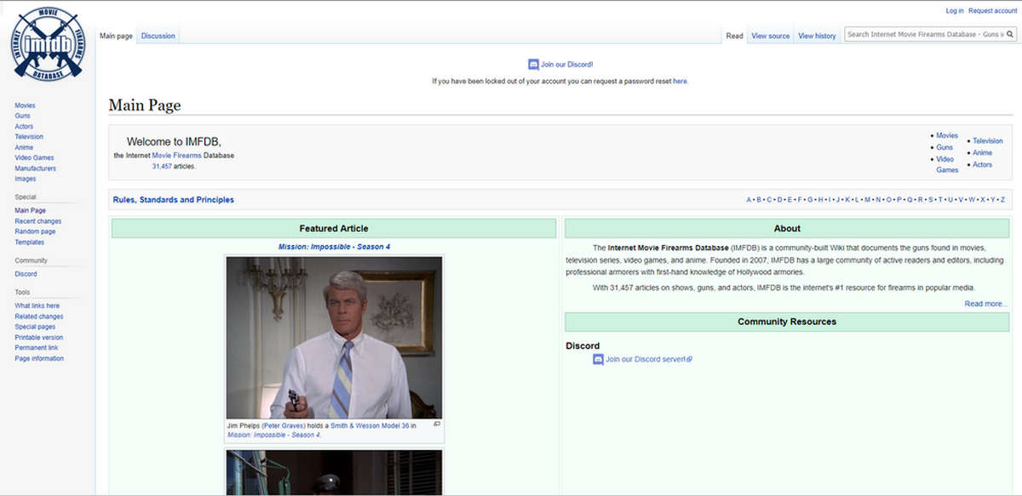Click Guns in the welcome box list
Viewport: 1022px width, 496px height.
point(944,147)
